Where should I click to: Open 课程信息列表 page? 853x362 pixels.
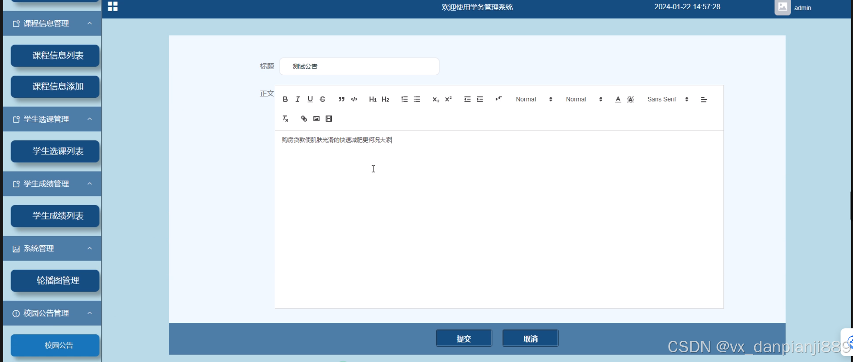click(x=55, y=55)
